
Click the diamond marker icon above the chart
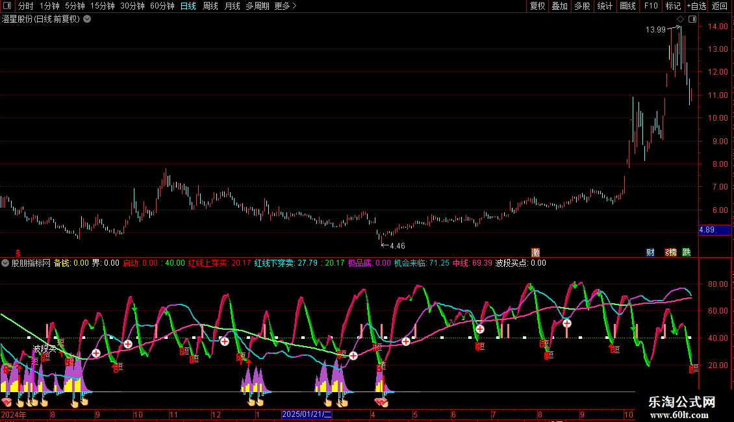[680, 19]
